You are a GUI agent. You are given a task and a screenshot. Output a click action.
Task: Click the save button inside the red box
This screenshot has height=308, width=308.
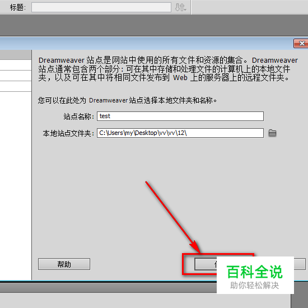206,264
